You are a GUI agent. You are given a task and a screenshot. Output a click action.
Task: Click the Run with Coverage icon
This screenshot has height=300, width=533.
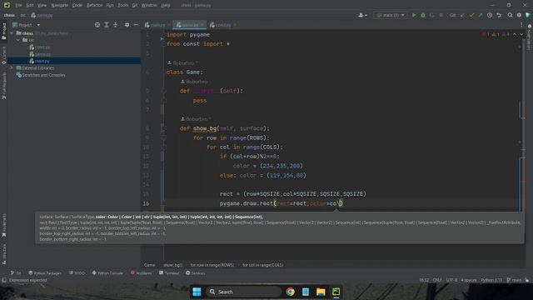[x=432, y=15]
